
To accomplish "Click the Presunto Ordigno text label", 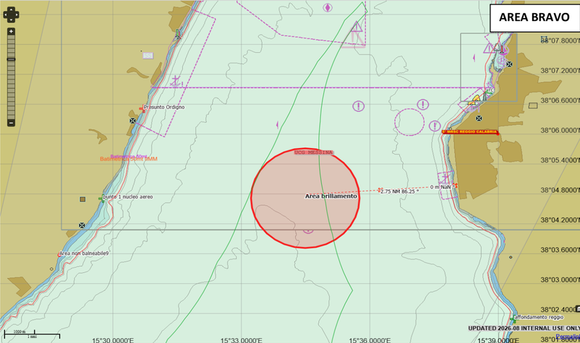I will (x=164, y=107).
